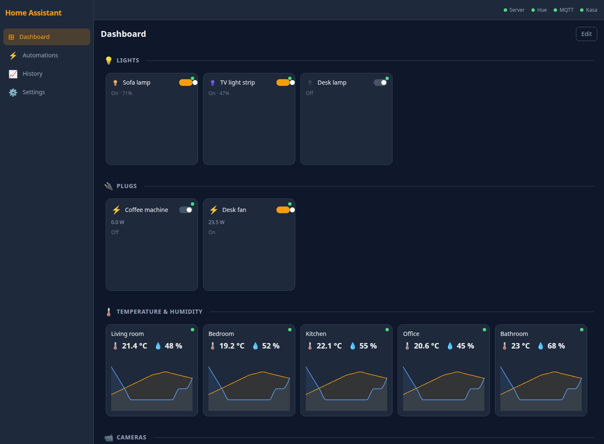The width and height of the screenshot is (604, 444).
Task: Open History from the sidebar
Action: 47,74
